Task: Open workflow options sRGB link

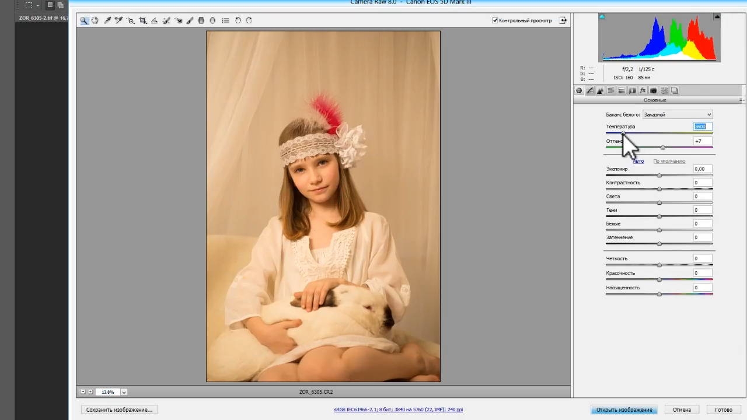Action: pos(399,409)
